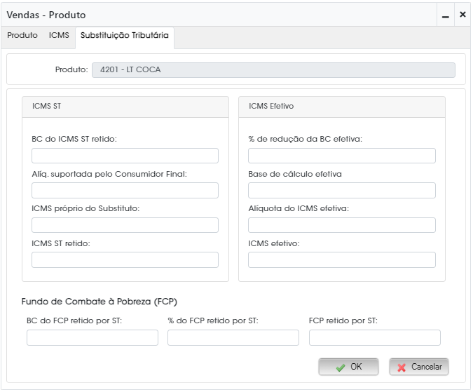
Task: Focus the % de redução da BC efetiva field
Action: (342, 156)
